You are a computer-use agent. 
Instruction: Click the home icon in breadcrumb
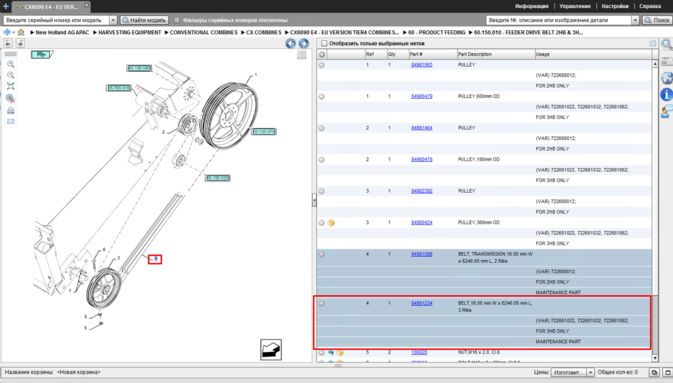pos(21,32)
